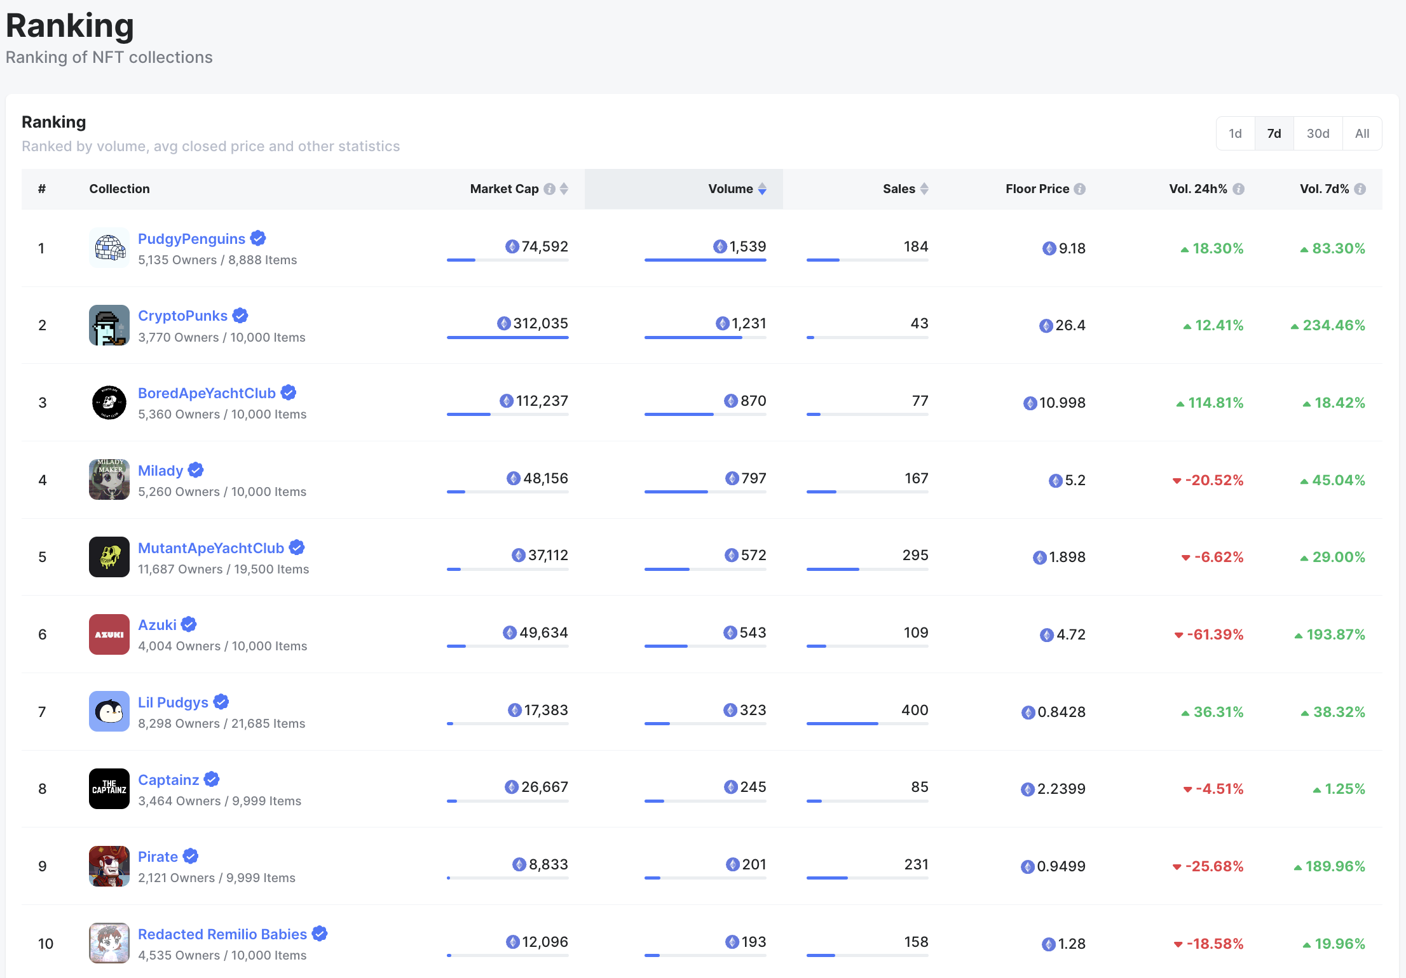Click the MutantApeYachtClub skull icon

pyautogui.click(x=109, y=557)
